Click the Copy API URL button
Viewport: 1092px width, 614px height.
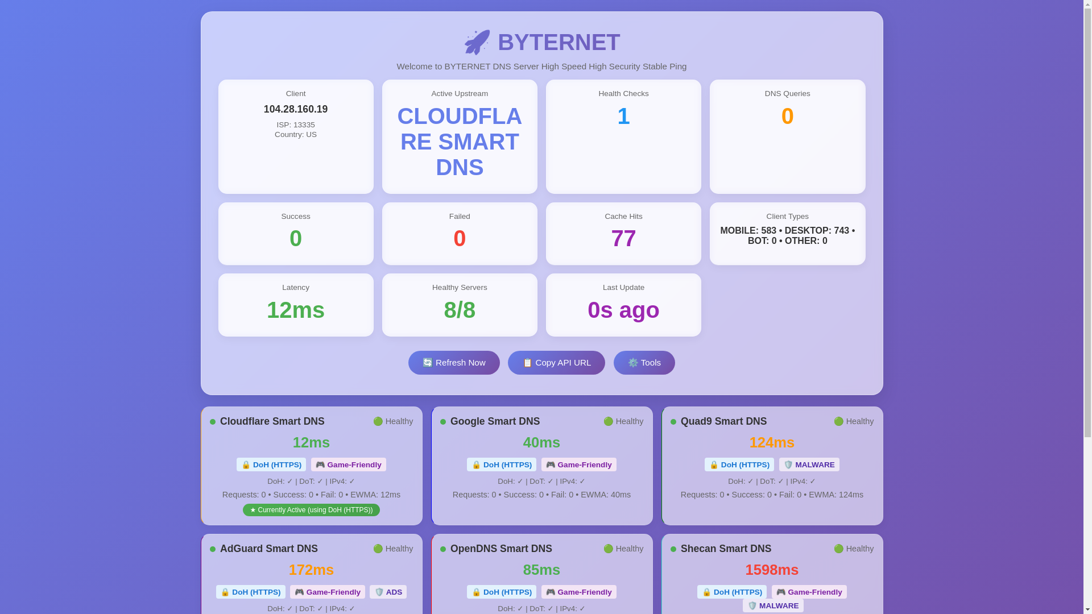pos(556,363)
